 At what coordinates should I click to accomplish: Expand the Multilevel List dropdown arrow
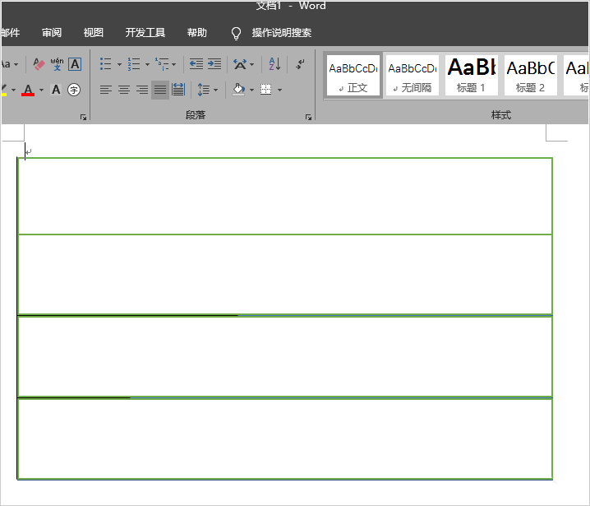173,64
